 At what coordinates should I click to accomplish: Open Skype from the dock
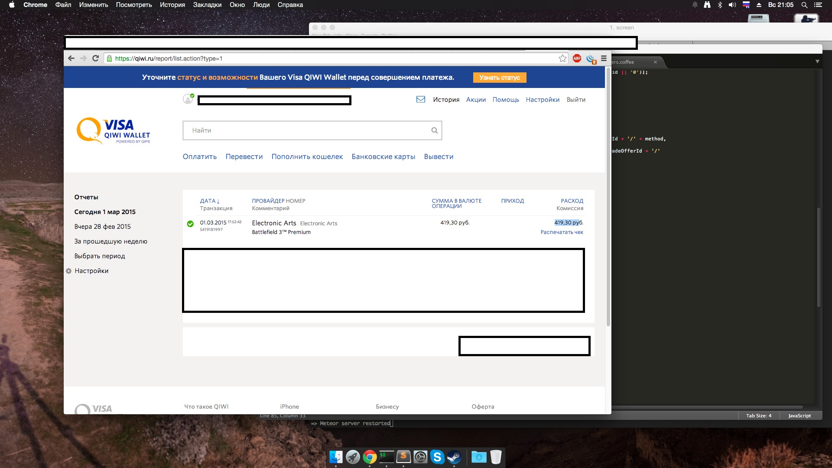437,457
